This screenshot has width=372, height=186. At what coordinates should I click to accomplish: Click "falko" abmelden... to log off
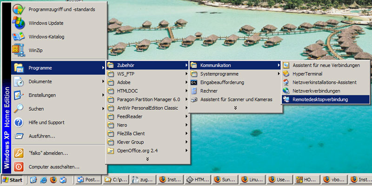pos(59,153)
